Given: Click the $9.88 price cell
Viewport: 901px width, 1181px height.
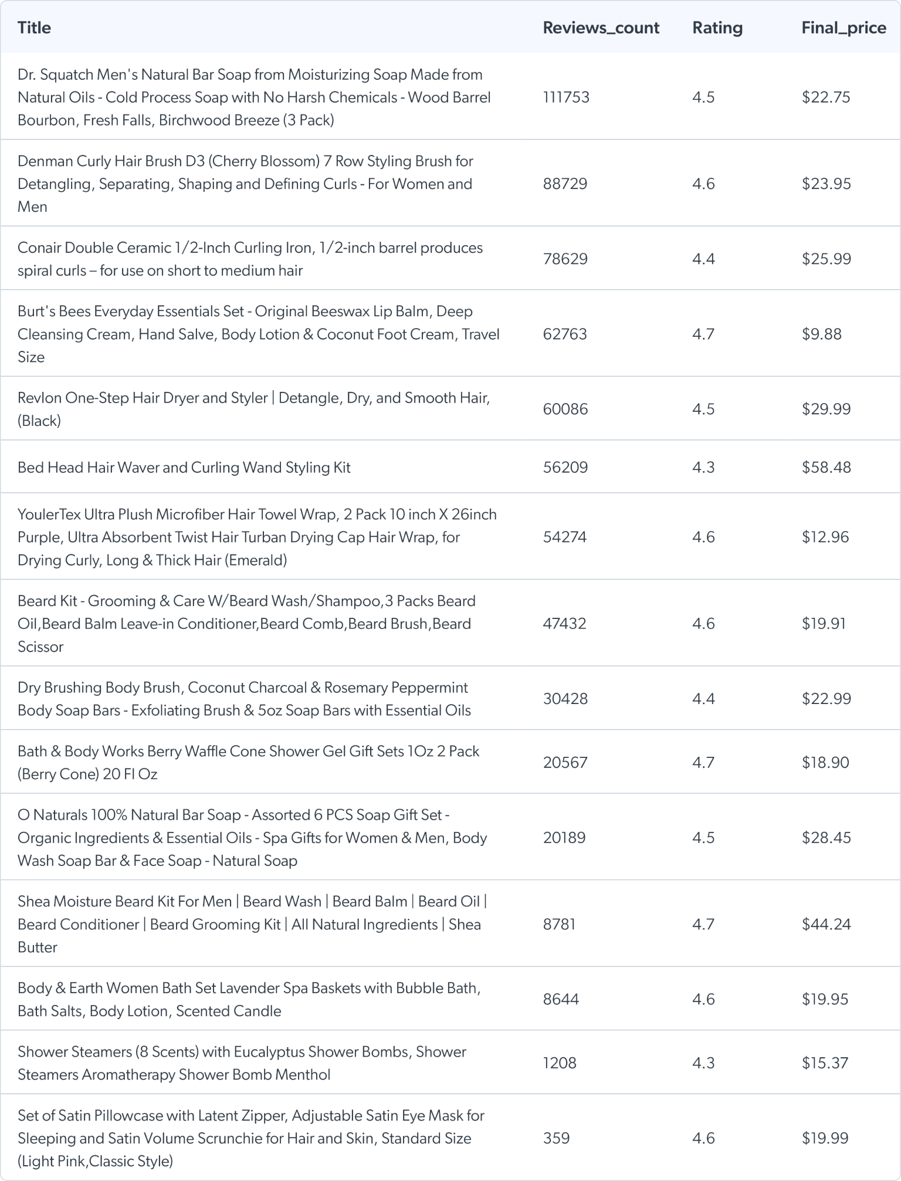Looking at the screenshot, I should click(x=821, y=334).
